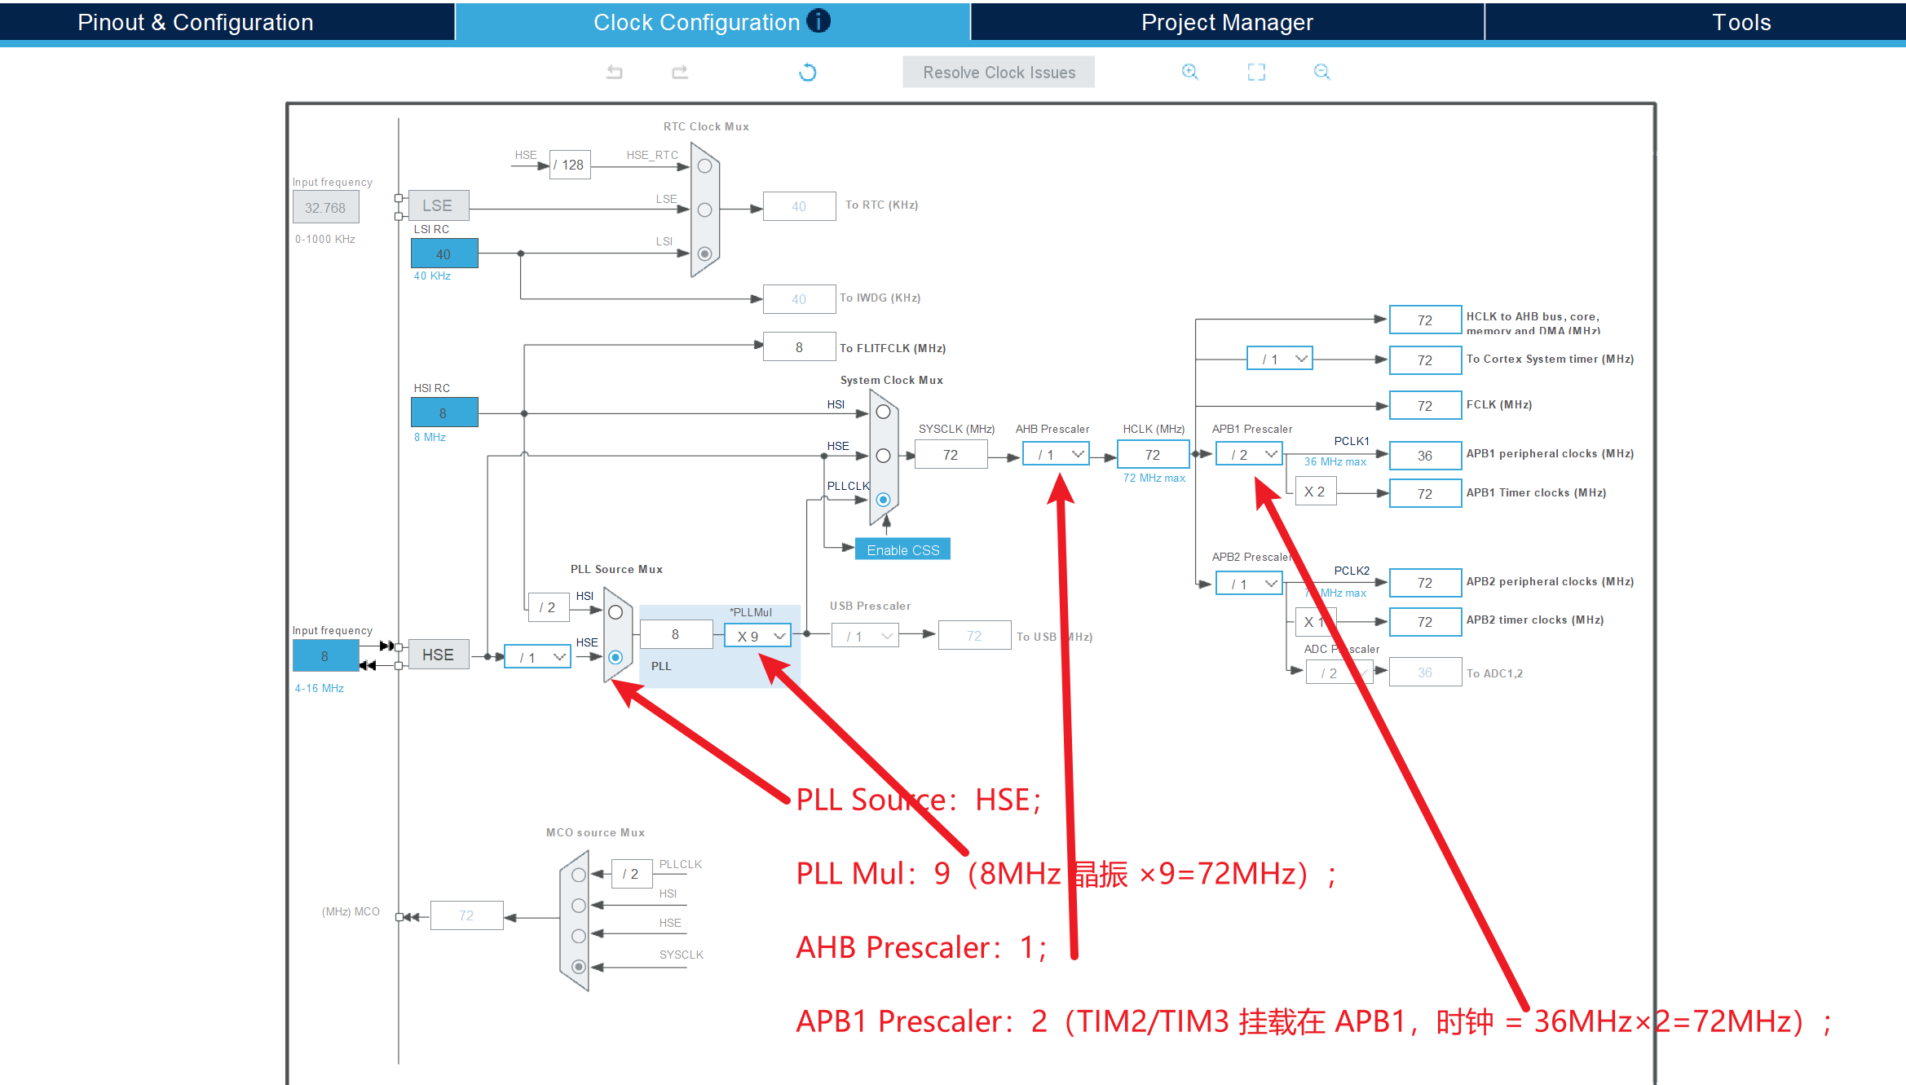Open the PLLMul X 9 dropdown
Viewport: 1906px width, 1085px height.
757,636
